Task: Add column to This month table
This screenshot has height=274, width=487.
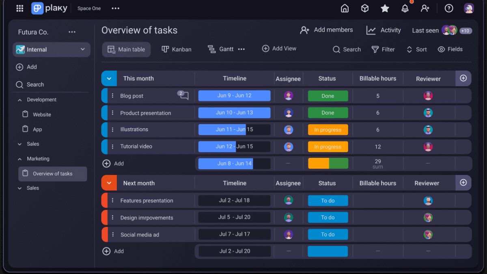Action: click(463, 78)
